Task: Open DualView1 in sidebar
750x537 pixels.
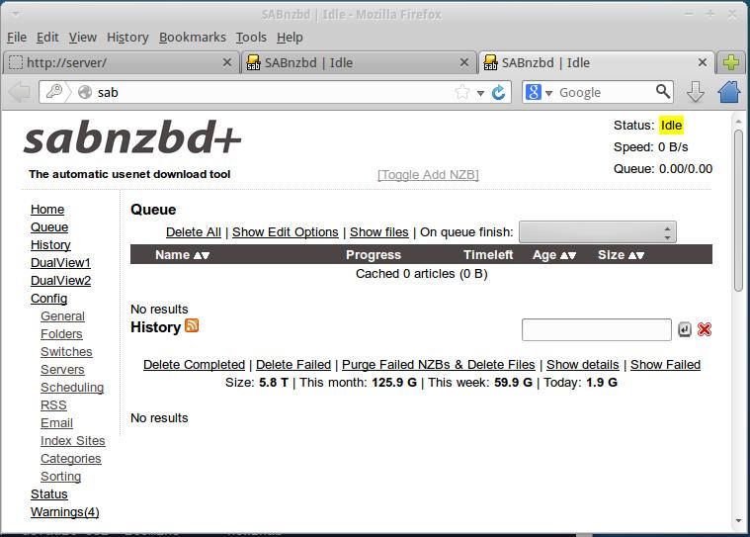Action: point(60,263)
